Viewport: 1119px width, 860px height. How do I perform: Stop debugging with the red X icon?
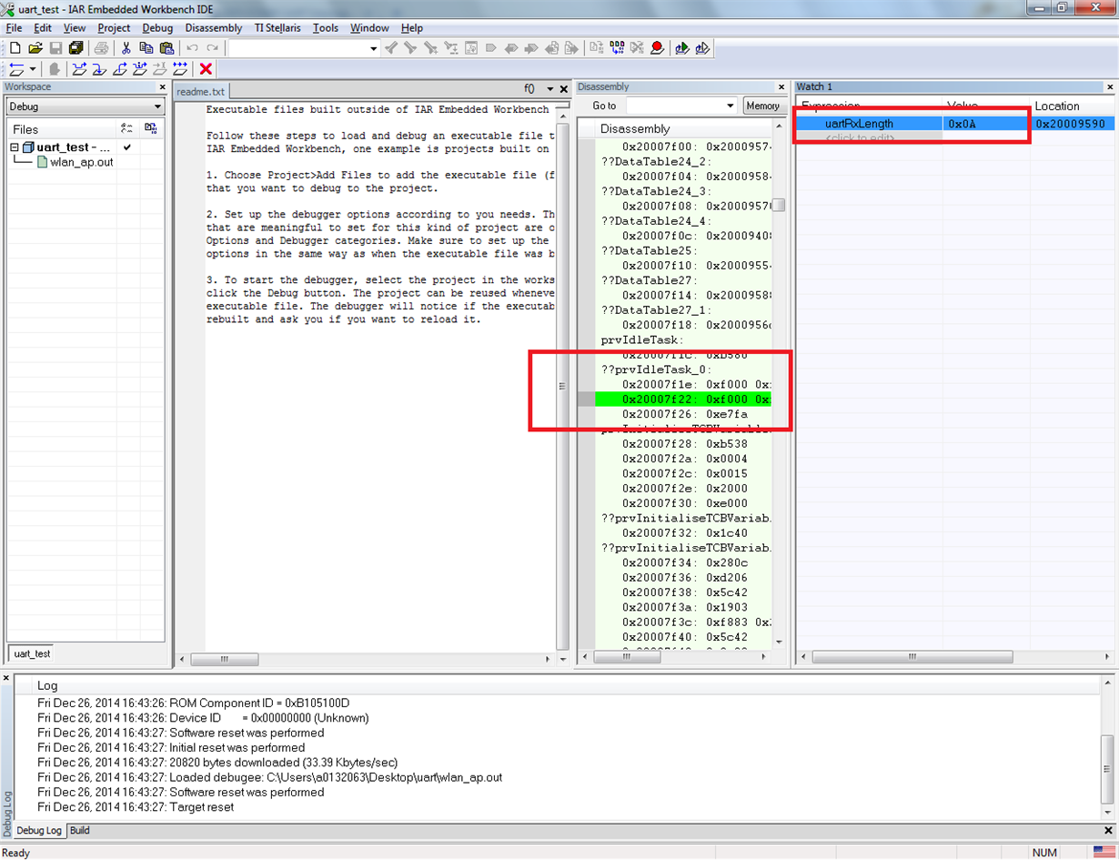click(x=206, y=69)
